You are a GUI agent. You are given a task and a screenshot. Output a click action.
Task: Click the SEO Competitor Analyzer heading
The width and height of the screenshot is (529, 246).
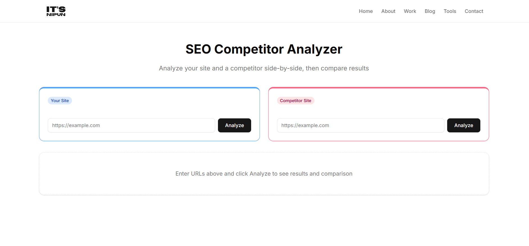click(264, 49)
